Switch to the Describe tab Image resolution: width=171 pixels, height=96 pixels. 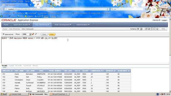coord(18,66)
